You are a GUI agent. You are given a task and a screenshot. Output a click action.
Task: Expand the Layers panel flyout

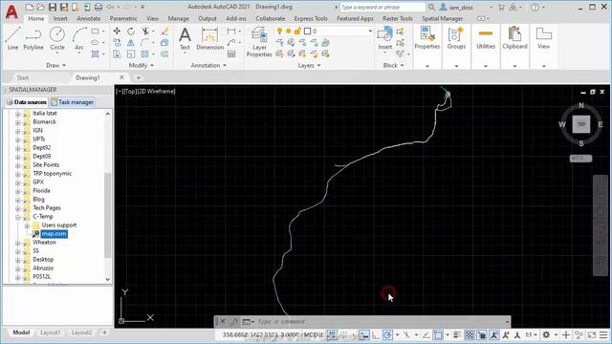[x=310, y=66]
